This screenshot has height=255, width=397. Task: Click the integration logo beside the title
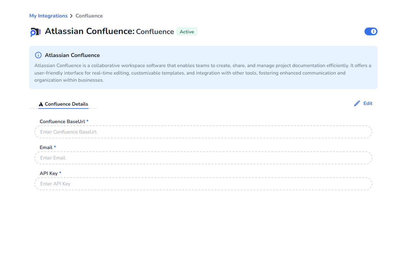click(x=35, y=32)
